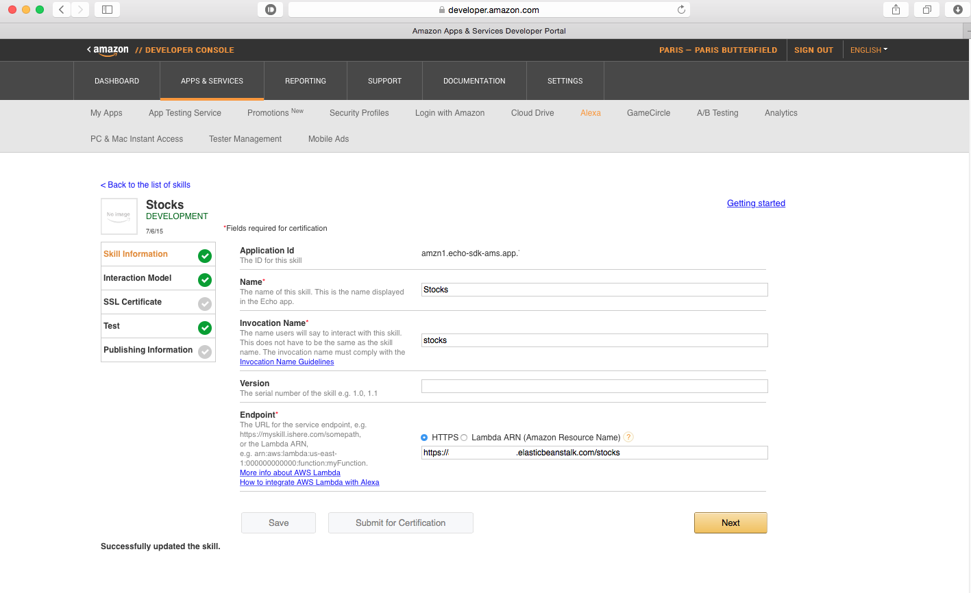Open the ENGLISH language dropdown

868,50
